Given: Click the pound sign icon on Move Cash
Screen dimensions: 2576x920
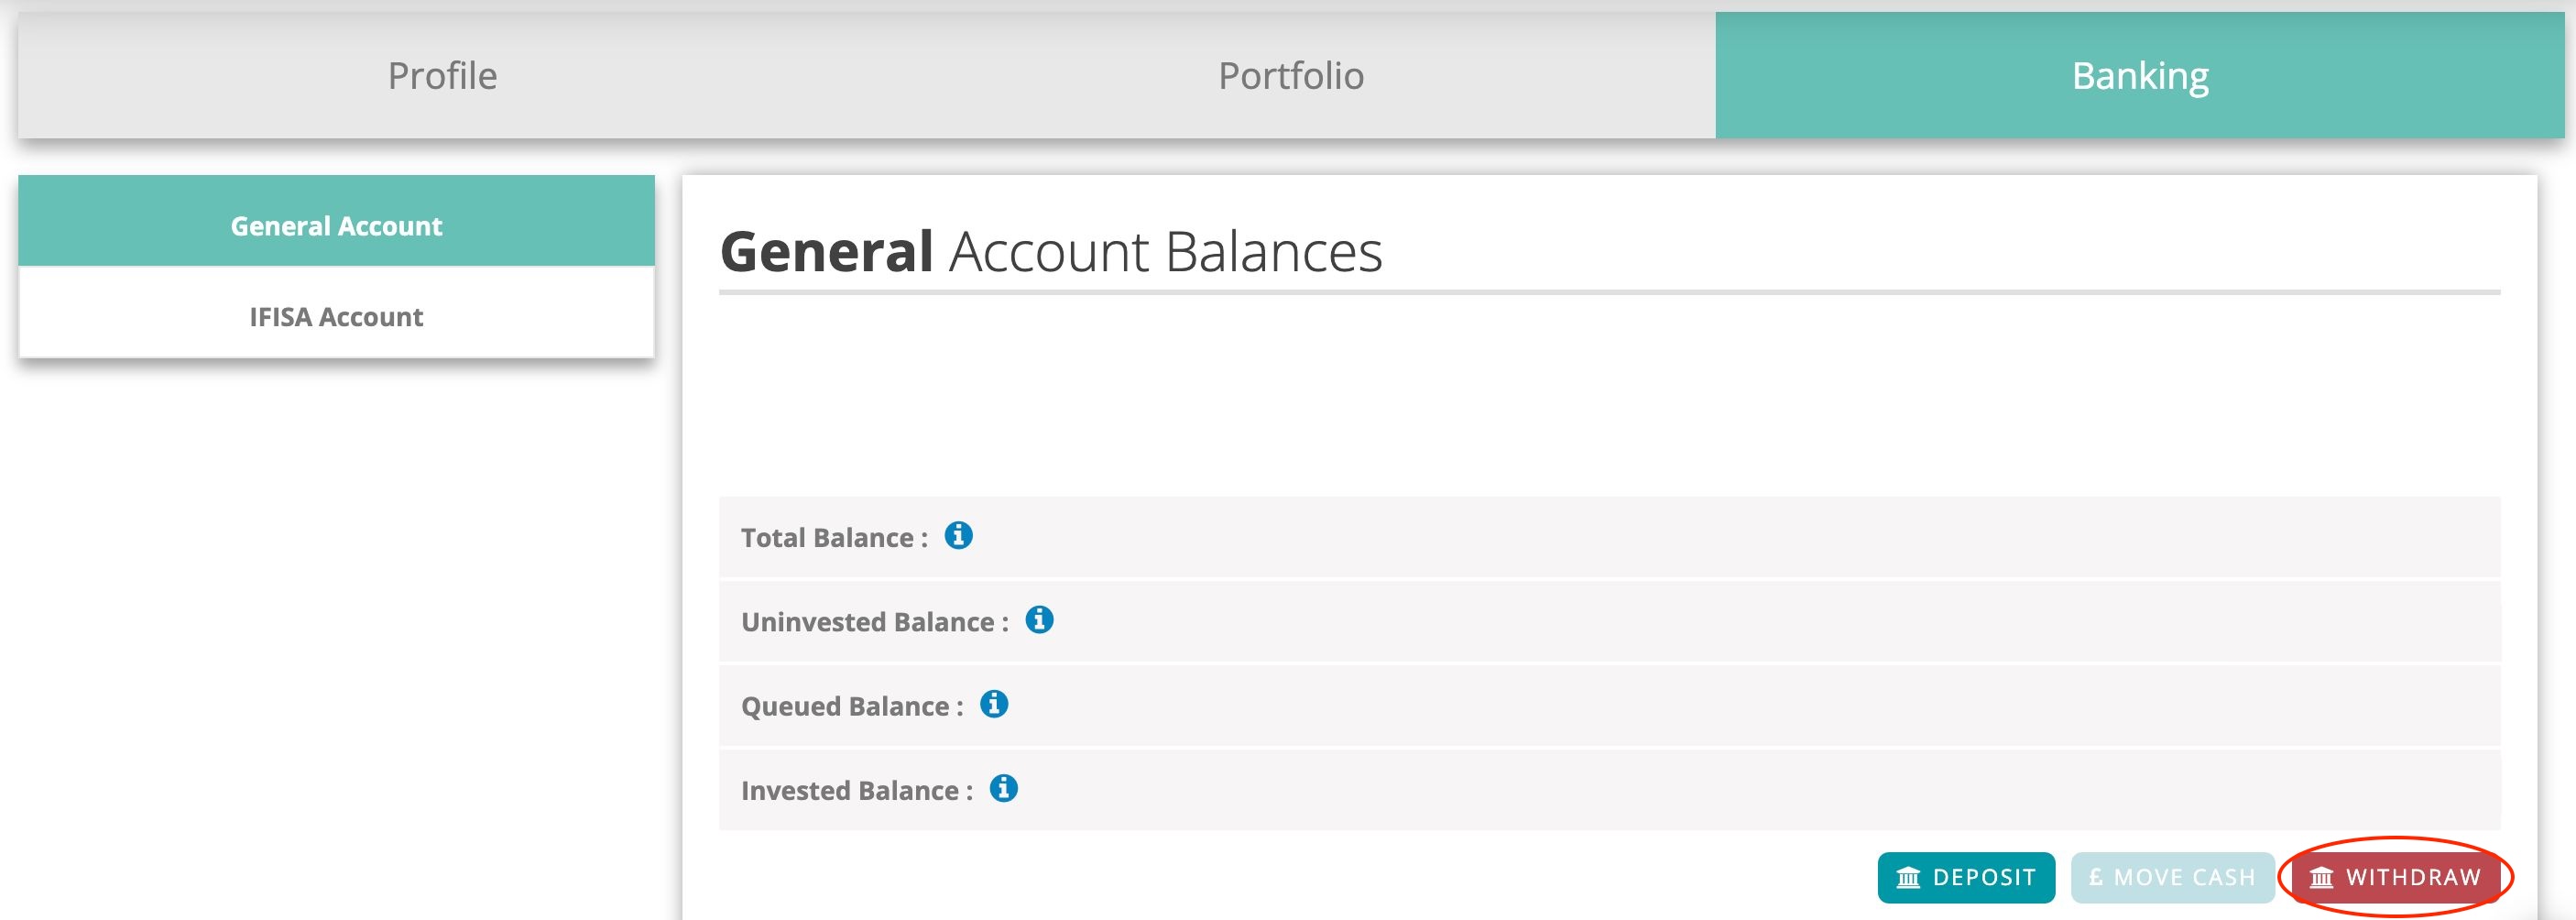Looking at the screenshot, I should [x=2095, y=878].
